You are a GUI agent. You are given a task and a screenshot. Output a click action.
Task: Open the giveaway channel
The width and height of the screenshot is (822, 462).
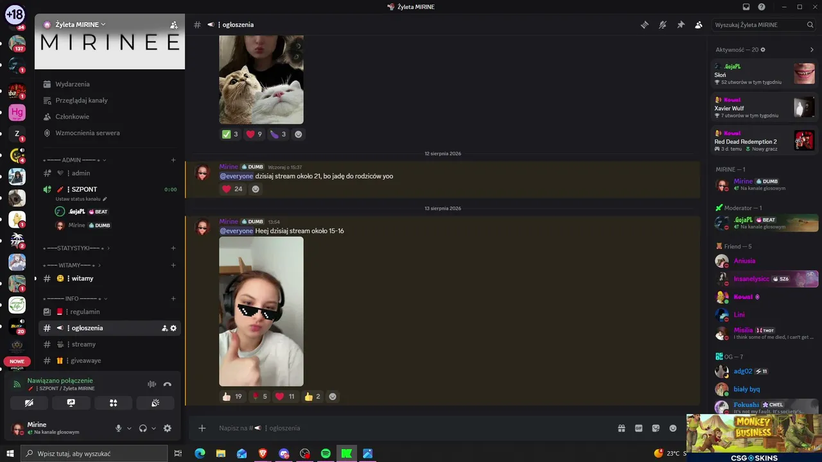[x=110, y=361]
